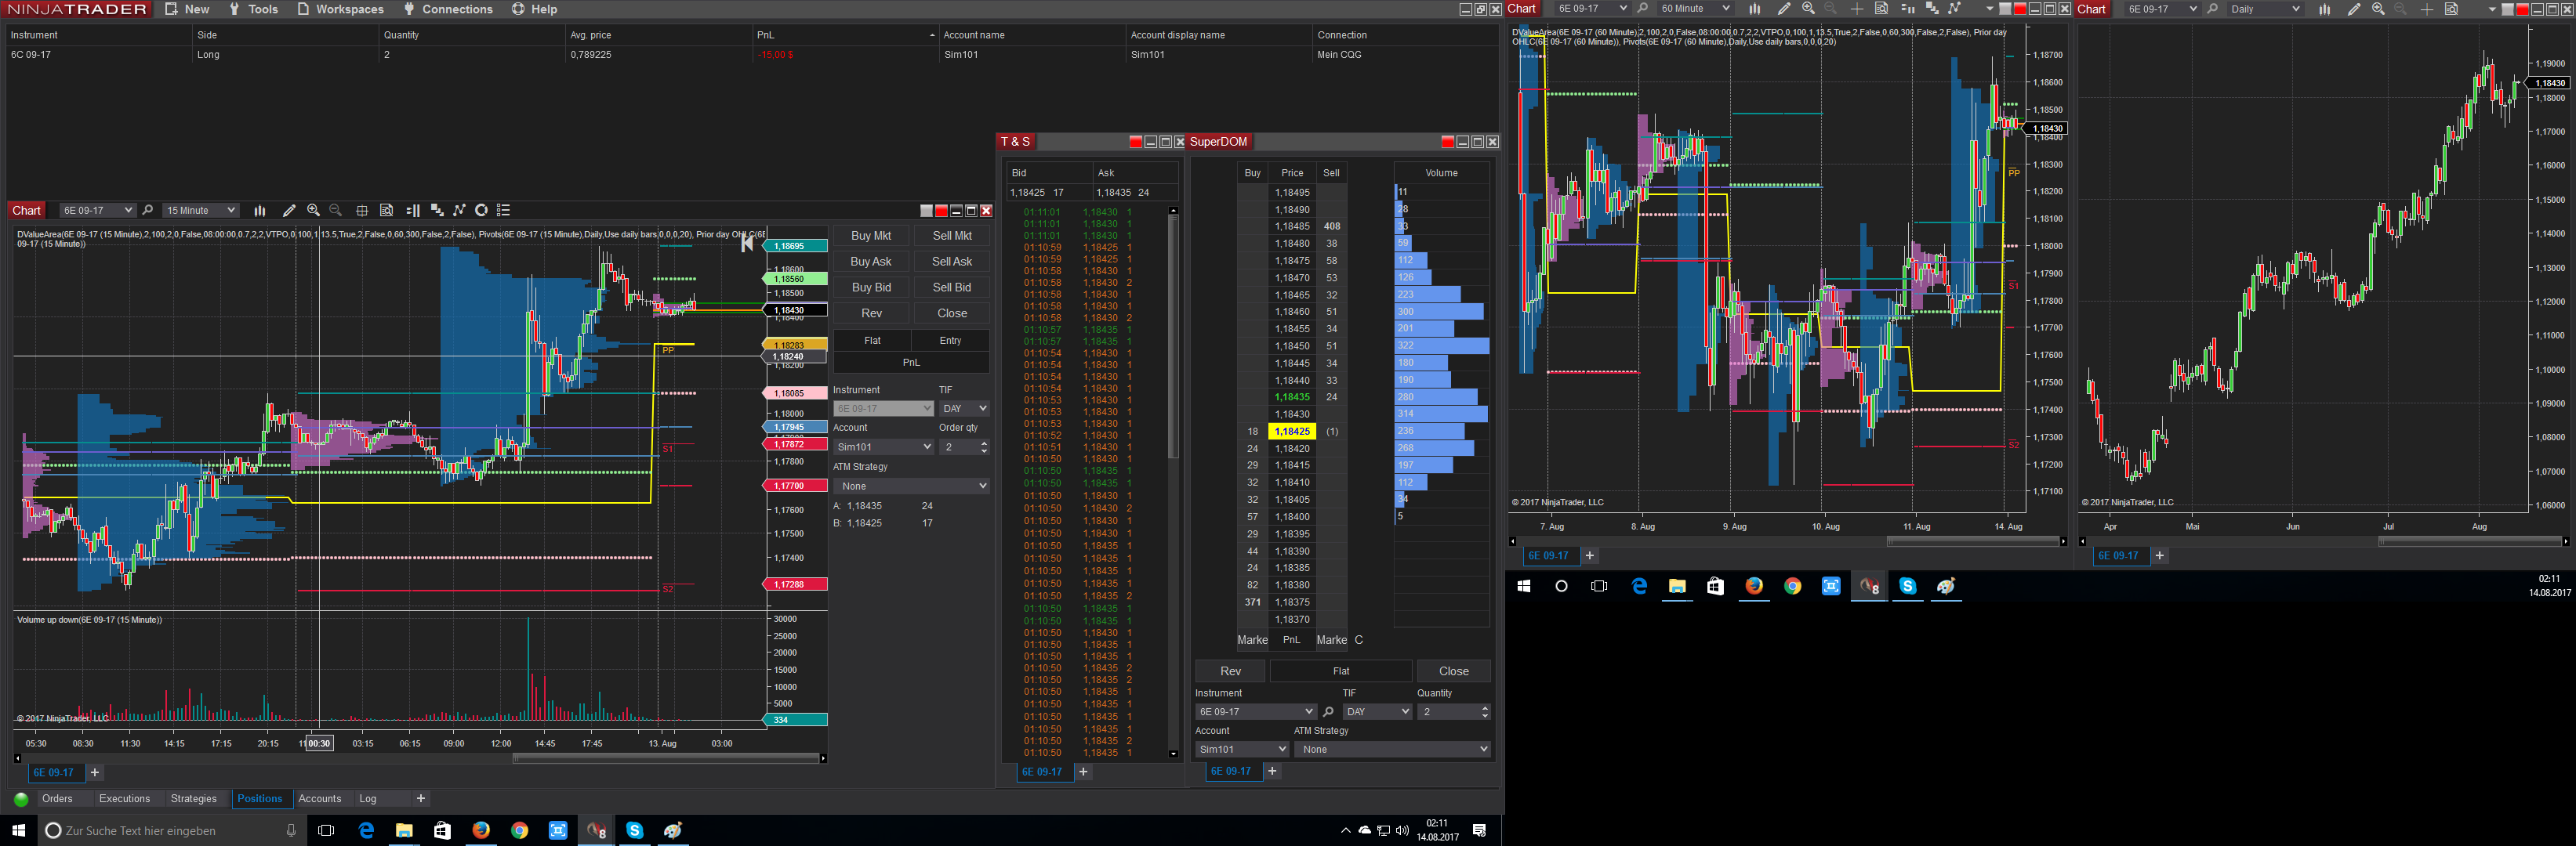Open the Connections menu
Image resolution: width=2576 pixels, height=846 pixels.
[x=448, y=9]
